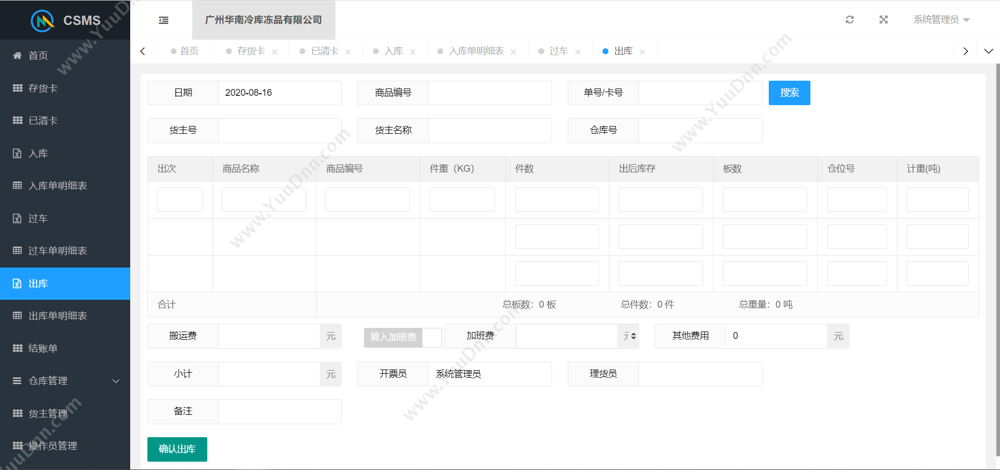Focus the 货主号 field

(280, 131)
